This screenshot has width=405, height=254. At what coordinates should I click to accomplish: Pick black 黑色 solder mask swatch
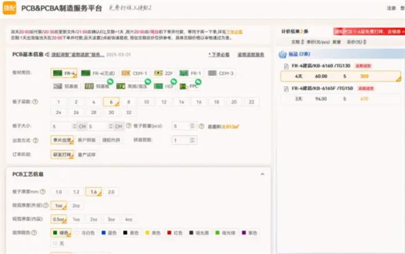[126, 233]
